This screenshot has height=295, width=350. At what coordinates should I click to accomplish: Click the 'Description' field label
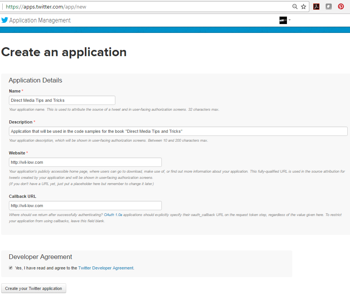tap(21, 122)
